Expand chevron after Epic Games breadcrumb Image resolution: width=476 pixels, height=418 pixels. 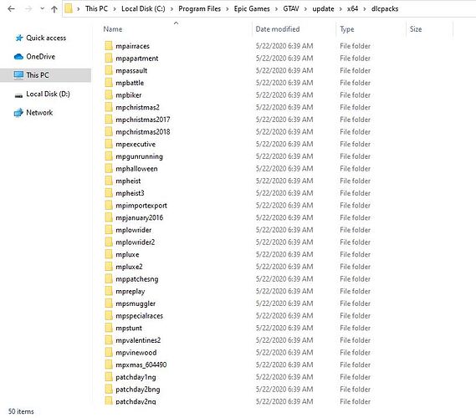(x=276, y=9)
